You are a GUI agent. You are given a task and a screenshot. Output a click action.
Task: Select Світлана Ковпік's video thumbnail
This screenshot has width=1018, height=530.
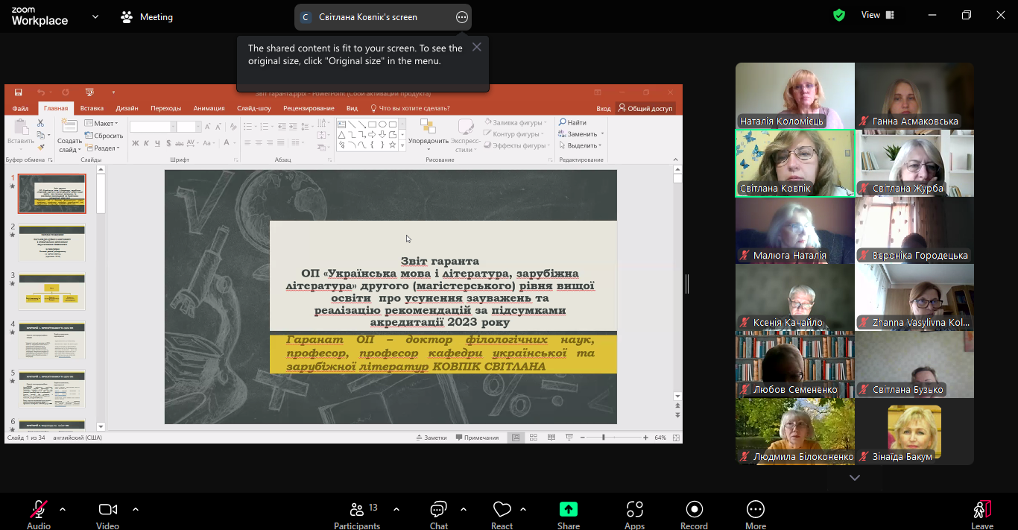click(x=794, y=163)
